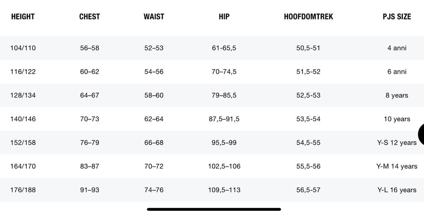Image resolution: width=424 pixels, height=215 pixels.
Task: Click the Y-S 12 years size cell
Action: [x=397, y=143]
